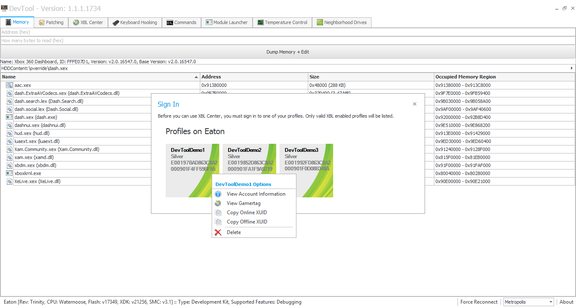Click the xam.xex module icon

pyautogui.click(x=9, y=157)
